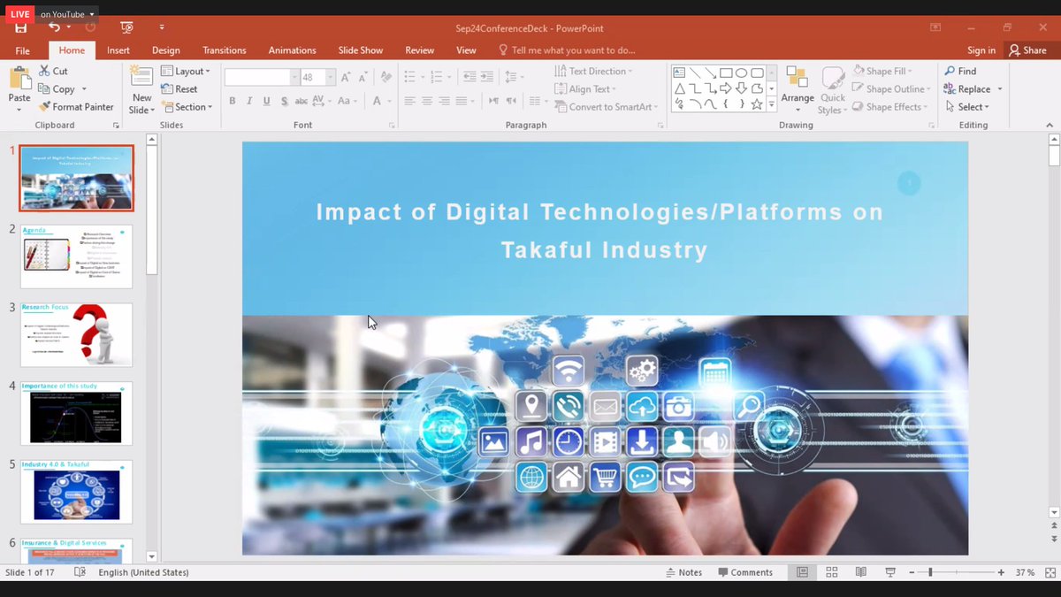This screenshot has width=1061, height=597.
Task: Open the File menu
Action: (x=23, y=50)
